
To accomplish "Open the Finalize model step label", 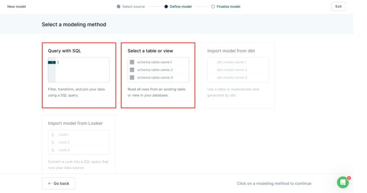I will tap(228, 6).
